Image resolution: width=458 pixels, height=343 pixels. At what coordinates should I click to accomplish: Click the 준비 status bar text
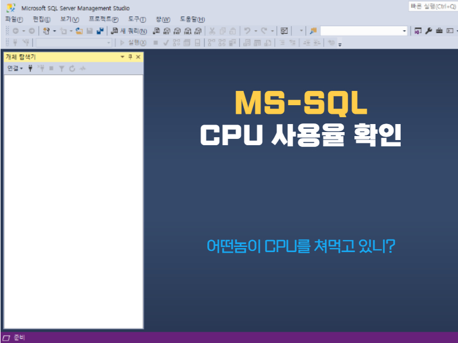coord(19,337)
